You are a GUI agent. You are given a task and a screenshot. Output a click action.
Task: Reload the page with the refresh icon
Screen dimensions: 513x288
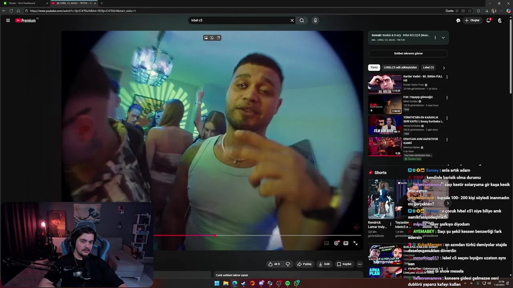pyautogui.click(x=11, y=11)
